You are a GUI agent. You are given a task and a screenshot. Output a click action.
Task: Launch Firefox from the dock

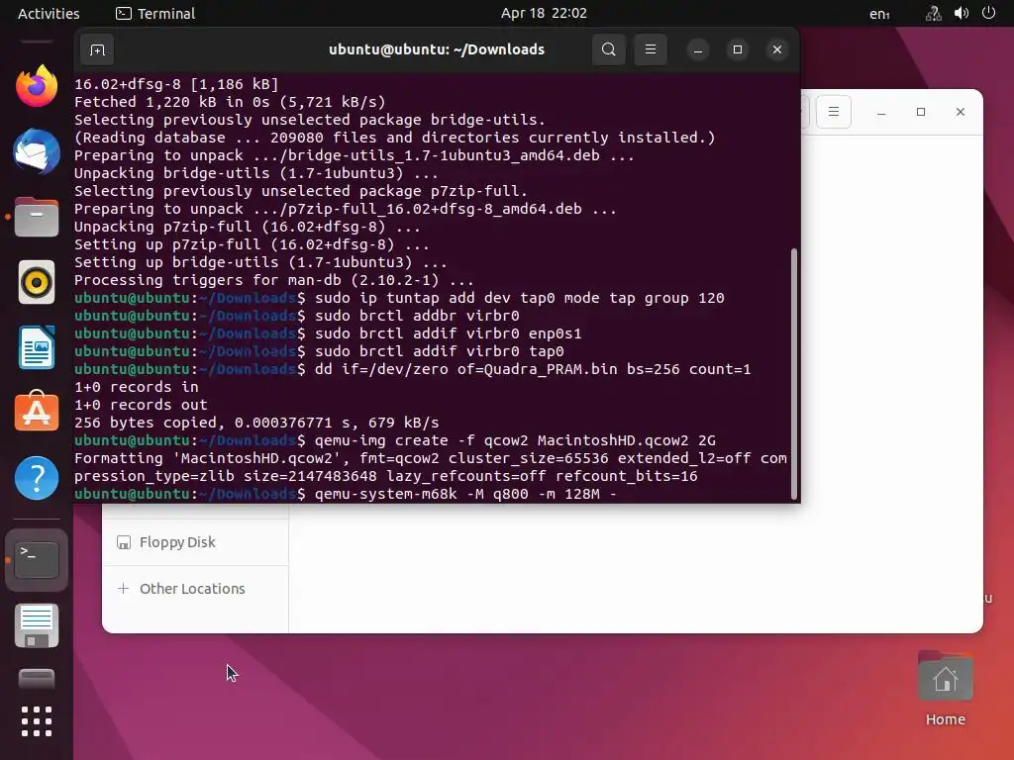pyautogui.click(x=37, y=87)
